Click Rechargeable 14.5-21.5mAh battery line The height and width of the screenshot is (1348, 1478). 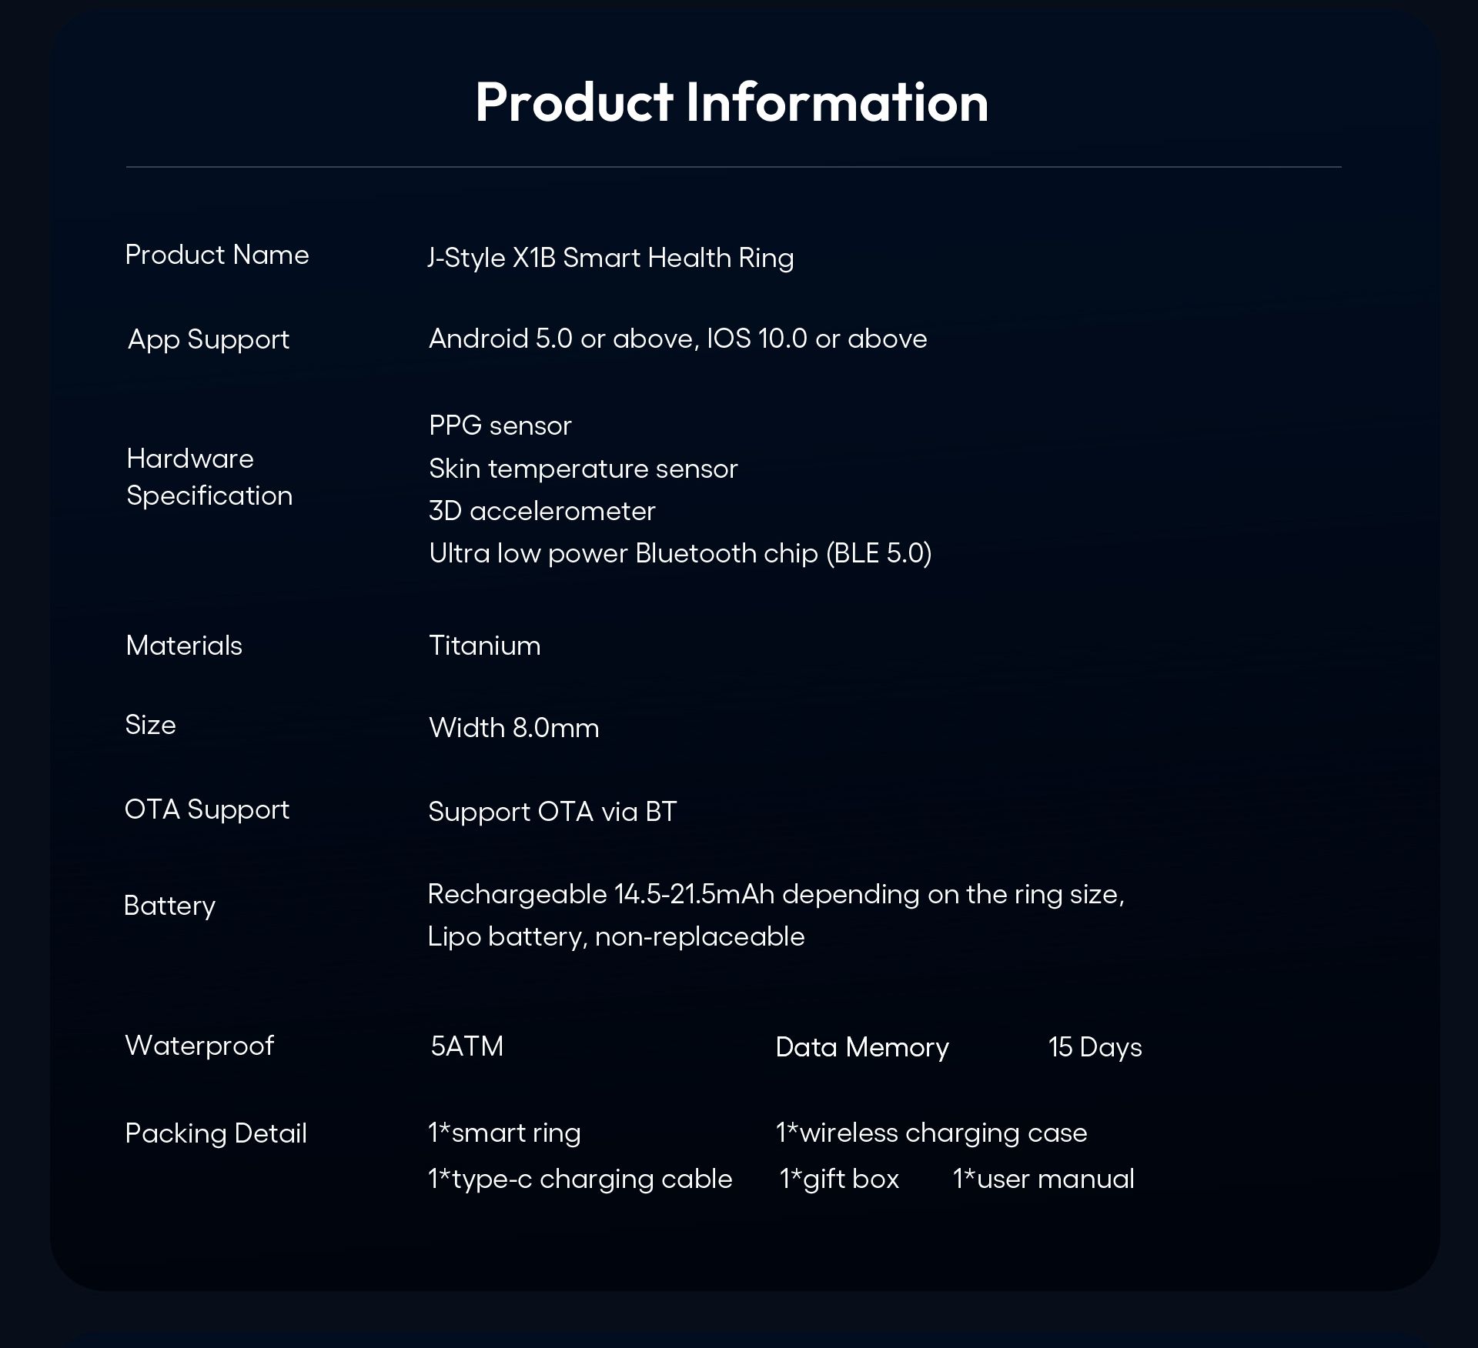776,894
